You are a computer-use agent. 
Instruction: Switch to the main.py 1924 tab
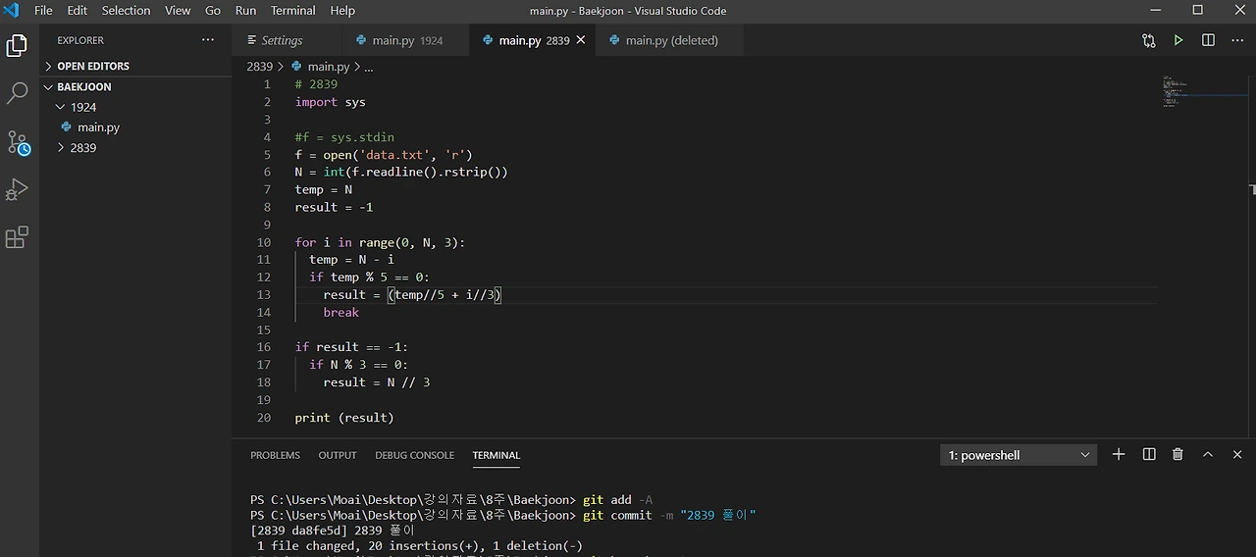(406, 40)
